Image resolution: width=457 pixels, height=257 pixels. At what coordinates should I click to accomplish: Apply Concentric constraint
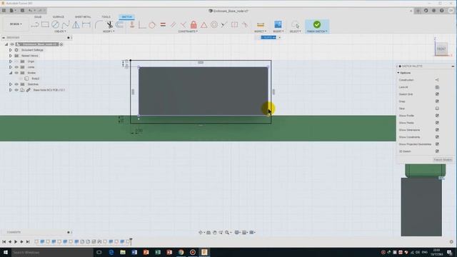[214, 25]
